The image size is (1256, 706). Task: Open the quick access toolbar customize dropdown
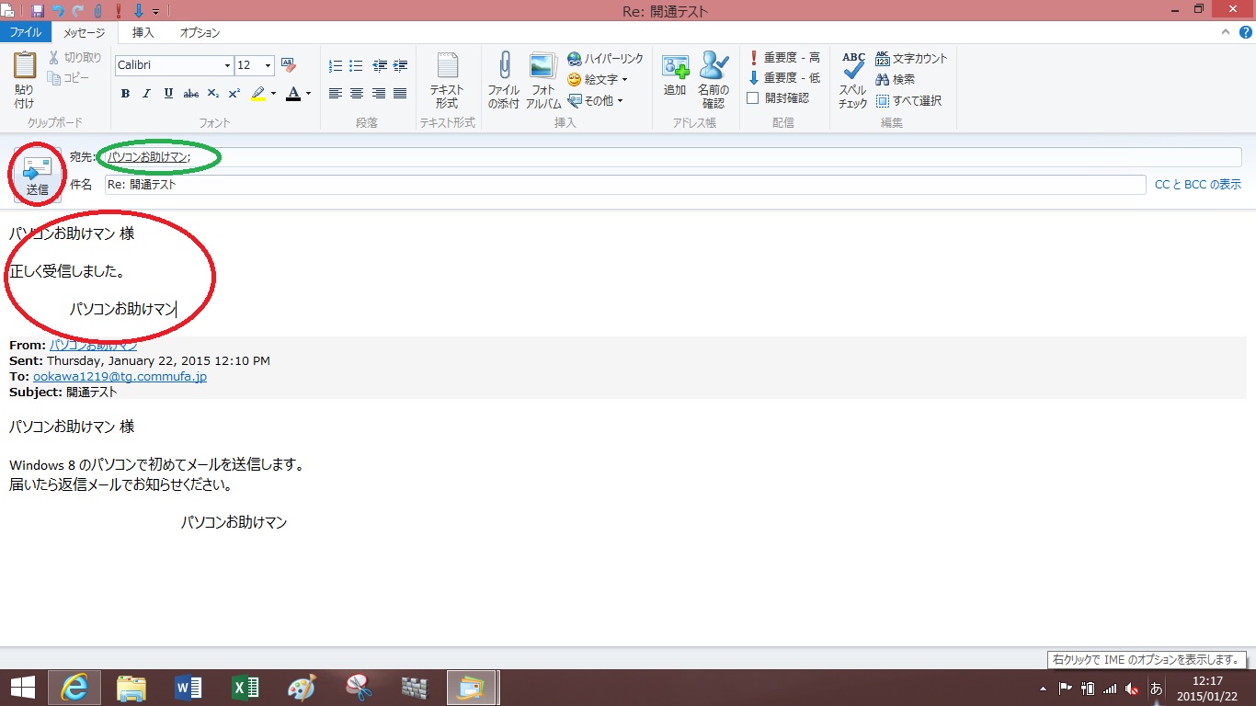pos(155,11)
